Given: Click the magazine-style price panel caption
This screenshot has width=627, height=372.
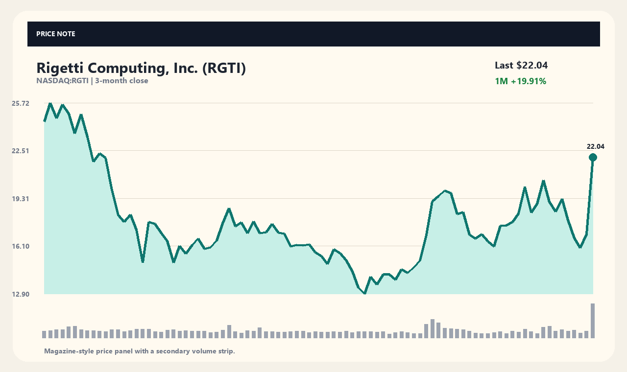Looking at the screenshot, I should point(140,351).
